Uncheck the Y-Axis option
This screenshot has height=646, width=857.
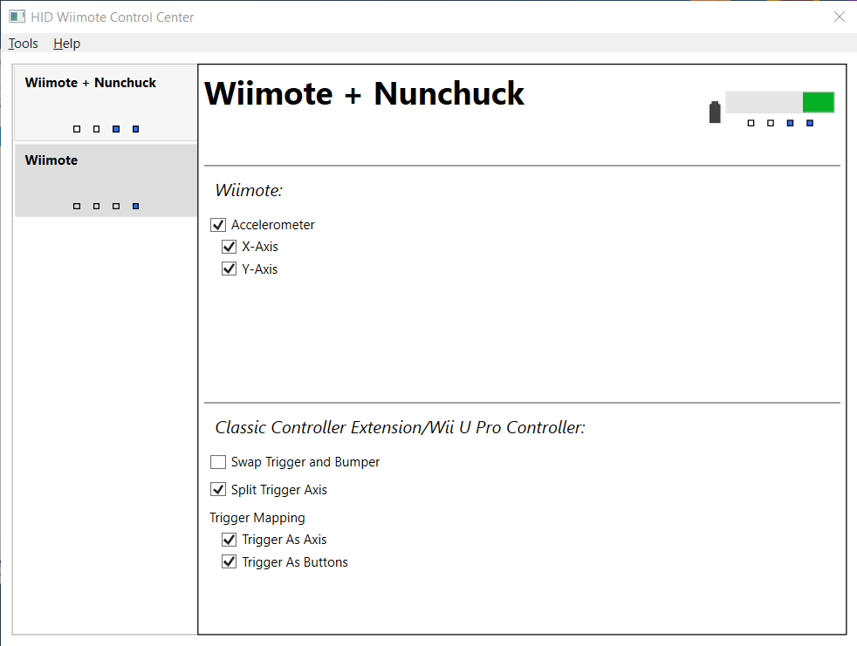click(229, 269)
